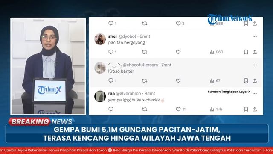This screenshot has height=154, width=273.
Task: Open sher's profile avatar
Action: (x=100, y=39)
